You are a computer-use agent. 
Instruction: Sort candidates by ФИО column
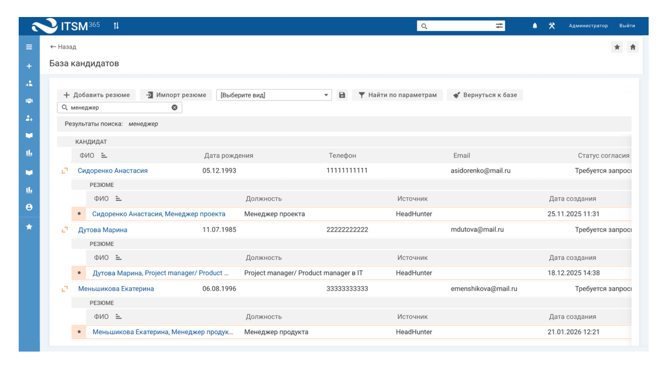(x=104, y=156)
